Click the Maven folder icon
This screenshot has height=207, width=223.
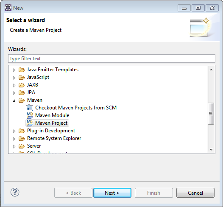tap(22, 100)
